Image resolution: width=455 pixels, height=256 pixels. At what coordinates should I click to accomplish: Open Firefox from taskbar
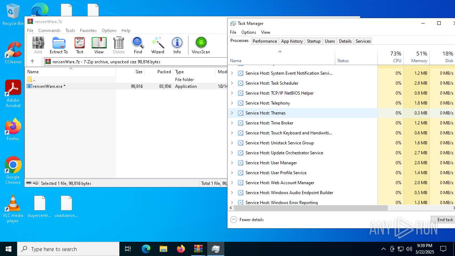tap(181, 249)
